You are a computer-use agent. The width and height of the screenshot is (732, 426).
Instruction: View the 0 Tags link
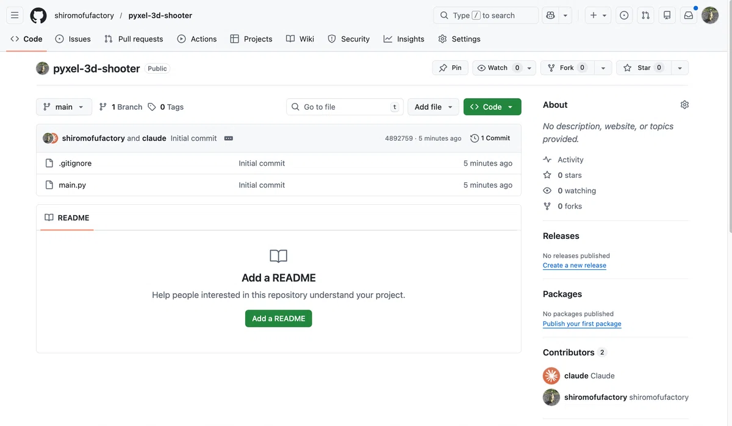166,107
